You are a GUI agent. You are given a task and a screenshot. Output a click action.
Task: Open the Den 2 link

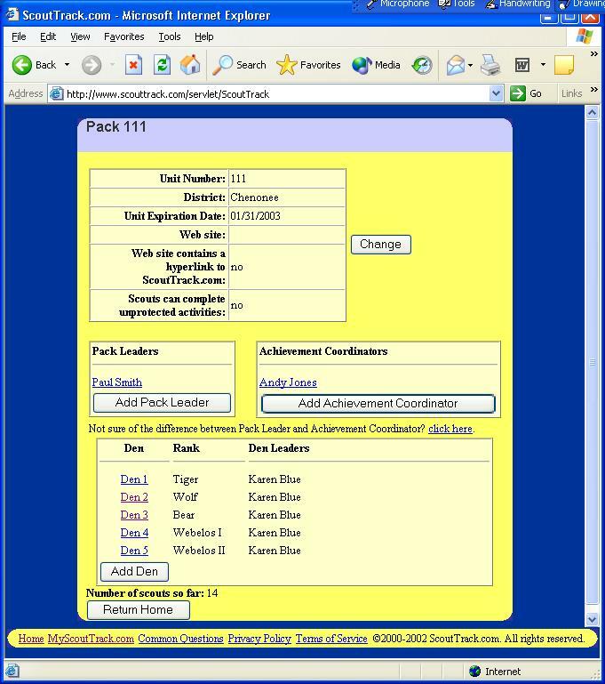[x=134, y=497]
